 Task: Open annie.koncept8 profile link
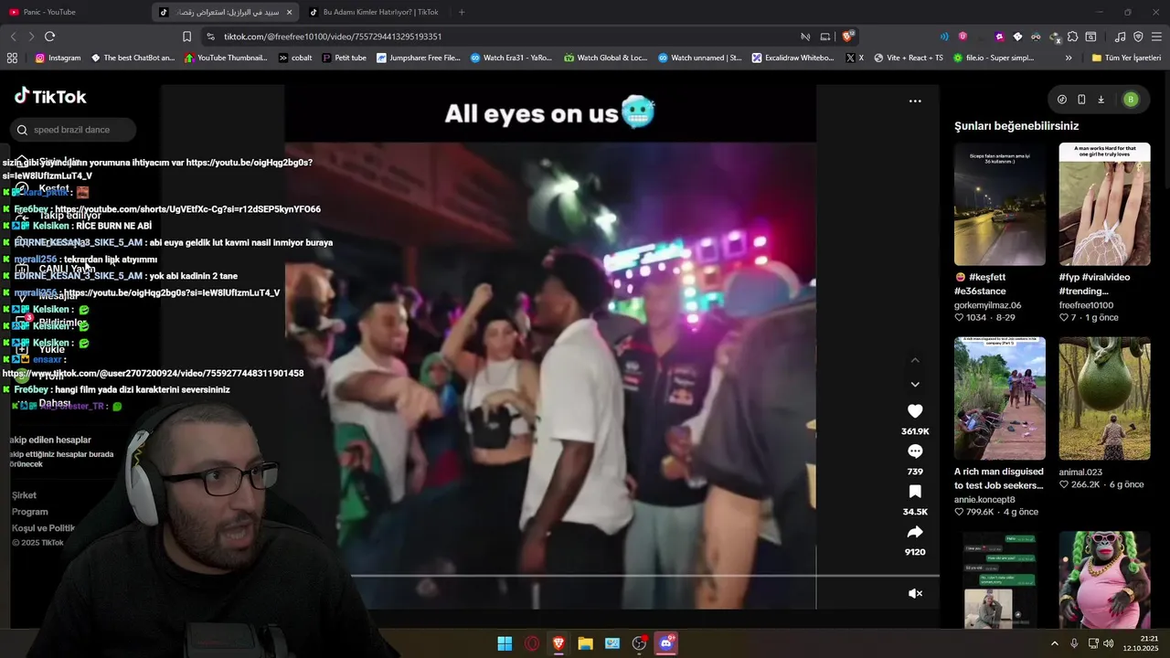point(984,500)
